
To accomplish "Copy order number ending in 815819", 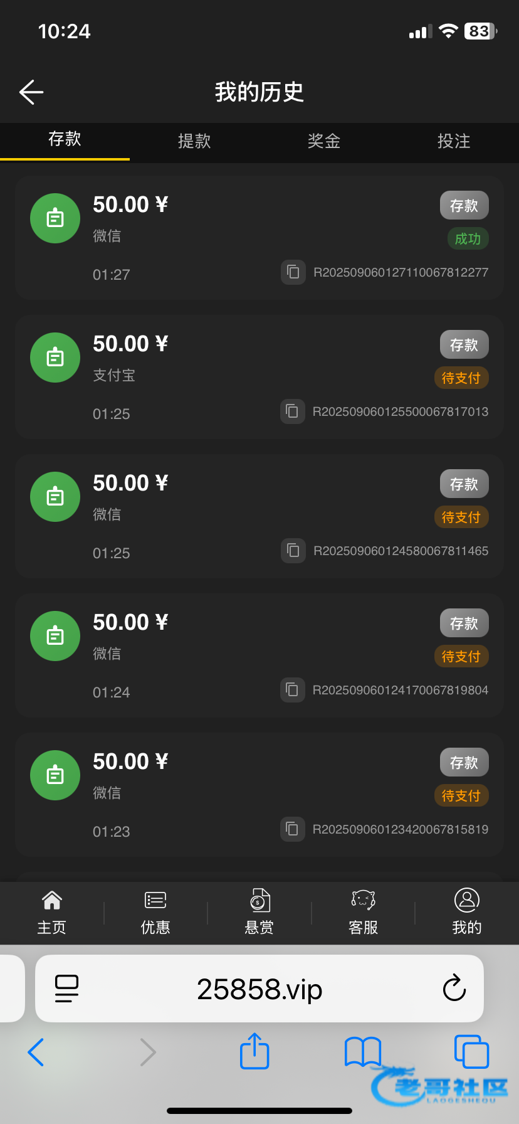I will tap(292, 829).
